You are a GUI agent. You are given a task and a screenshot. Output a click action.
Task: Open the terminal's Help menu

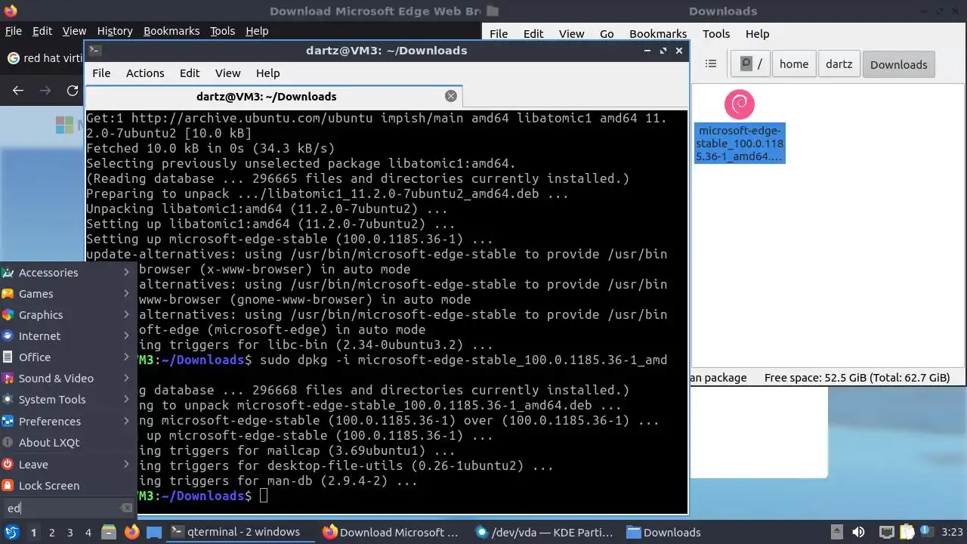coord(267,73)
